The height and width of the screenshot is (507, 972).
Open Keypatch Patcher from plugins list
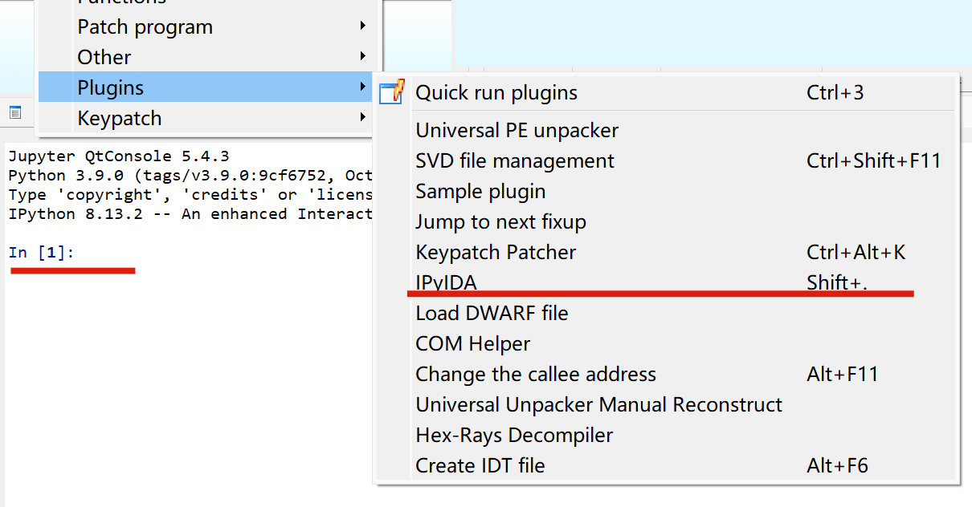click(x=496, y=252)
